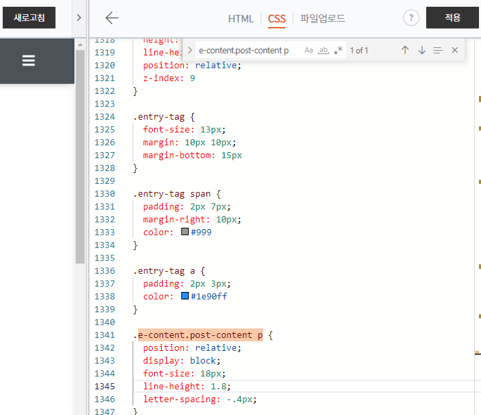Open the help question mark icon
The width and height of the screenshot is (481, 415).
pyautogui.click(x=411, y=18)
